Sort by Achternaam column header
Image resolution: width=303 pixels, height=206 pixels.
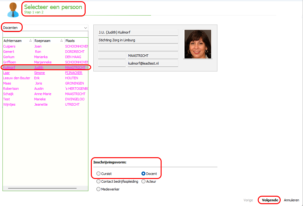[18, 41]
